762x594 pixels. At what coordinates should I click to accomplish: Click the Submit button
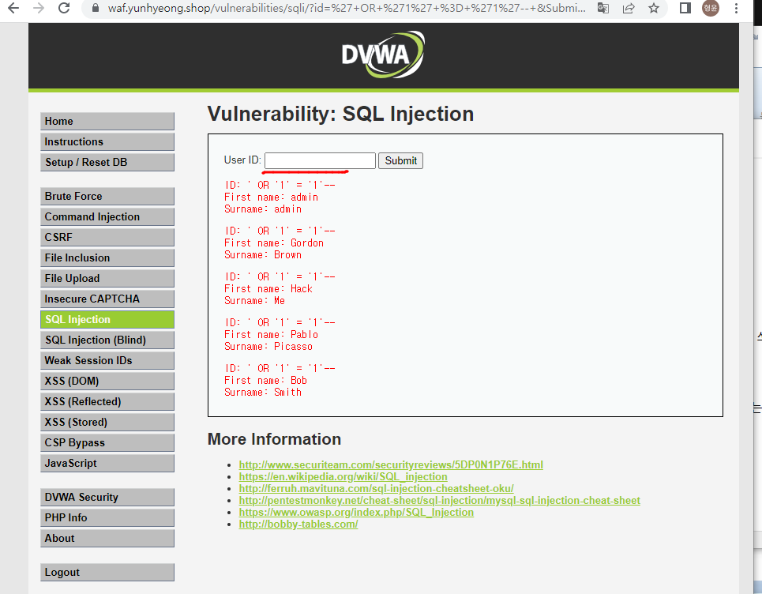(x=400, y=160)
